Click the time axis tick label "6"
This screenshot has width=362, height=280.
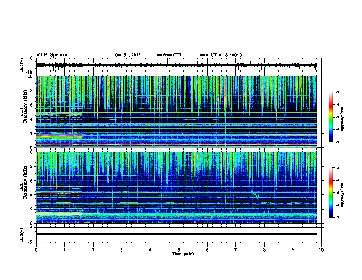tap(207, 250)
